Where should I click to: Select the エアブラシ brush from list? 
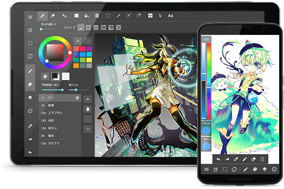(60, 113)
